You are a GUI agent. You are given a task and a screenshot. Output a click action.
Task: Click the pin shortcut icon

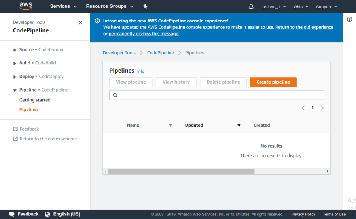[145, 6]
